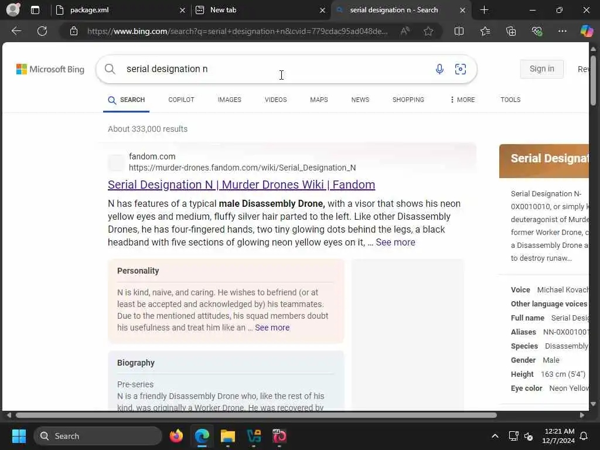Open the split screen icon
The height and width of the screenshot is (450, 600).
(459, 31)
